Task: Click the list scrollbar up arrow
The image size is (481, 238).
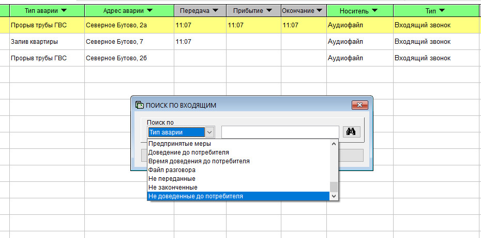Action: click(x=334, y=144)
